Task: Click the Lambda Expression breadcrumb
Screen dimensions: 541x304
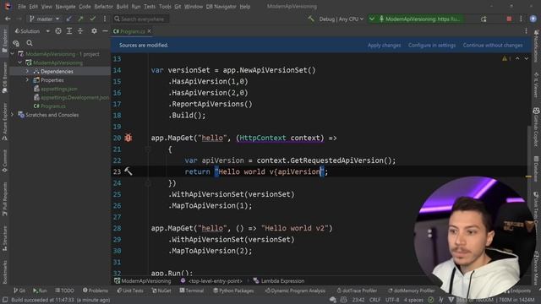Action: 279,281
